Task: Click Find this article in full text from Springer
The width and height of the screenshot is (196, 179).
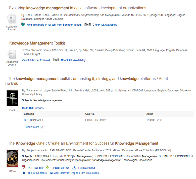Action: (54, 25)
